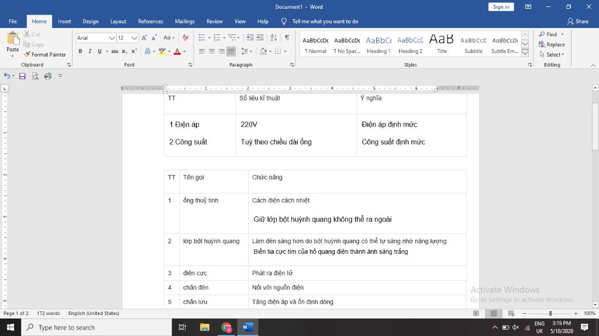Apply the Heading 1 style

pyautogui.click(x=378, y=44)
